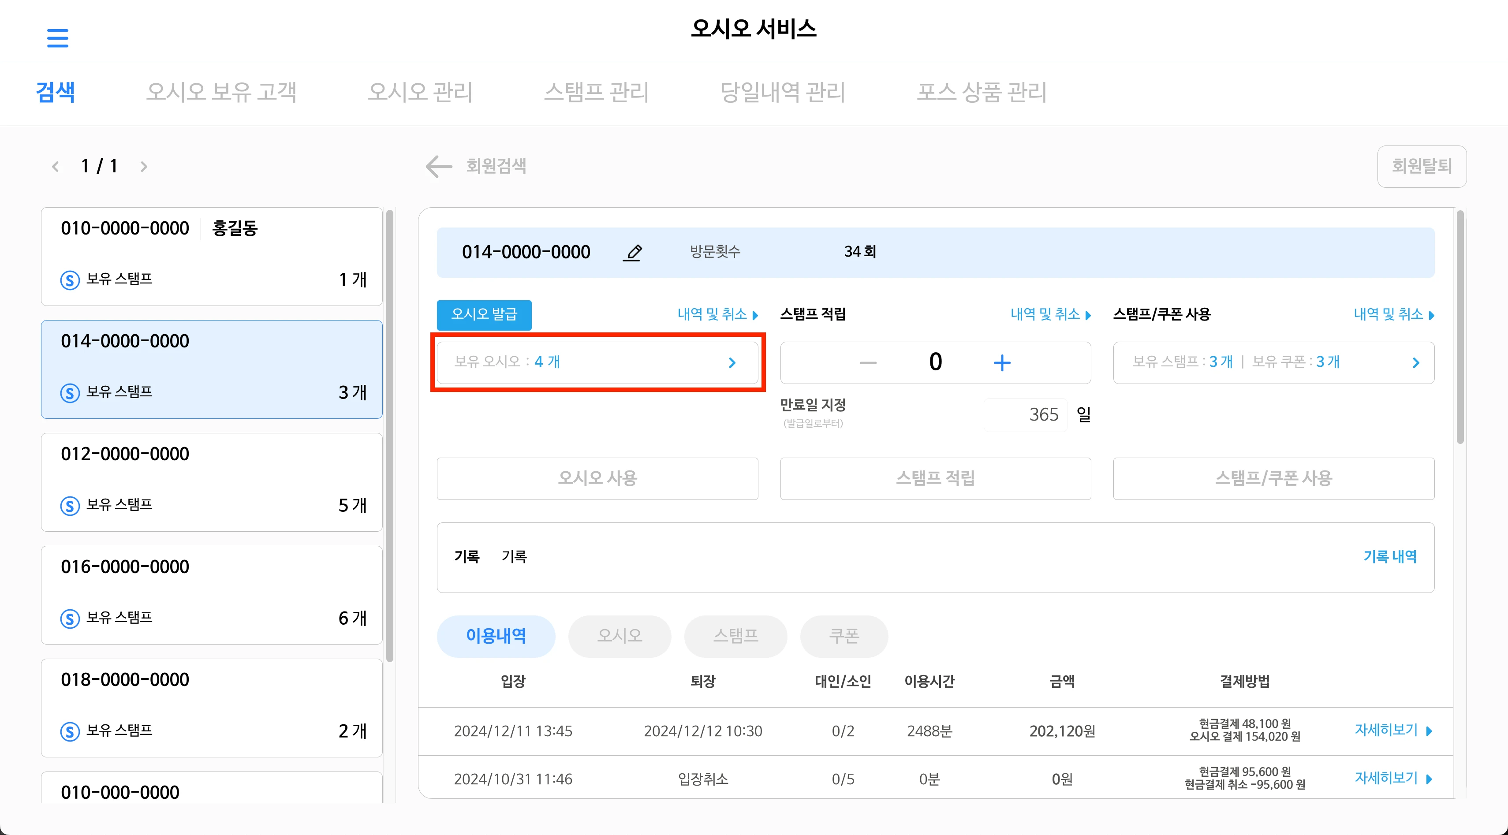1508x835 pixels.
Task: Expand the 보유 오시오 4개 row
Action: pyautogui.click(x=597, y=363)
